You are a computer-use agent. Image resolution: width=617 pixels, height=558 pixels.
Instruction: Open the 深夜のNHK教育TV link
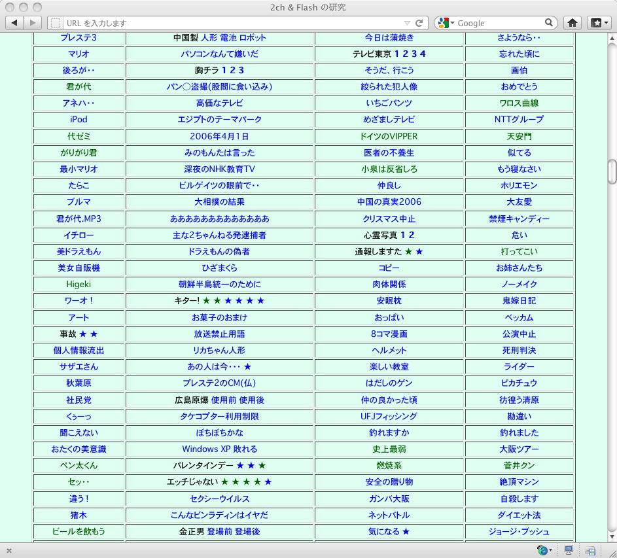(219, 169)
